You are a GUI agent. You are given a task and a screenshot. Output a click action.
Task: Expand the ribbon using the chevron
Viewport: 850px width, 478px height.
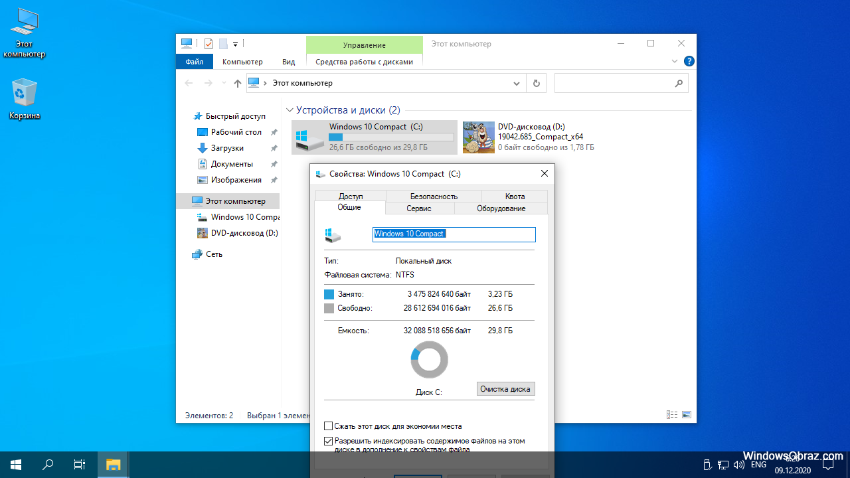pos(675,61)
